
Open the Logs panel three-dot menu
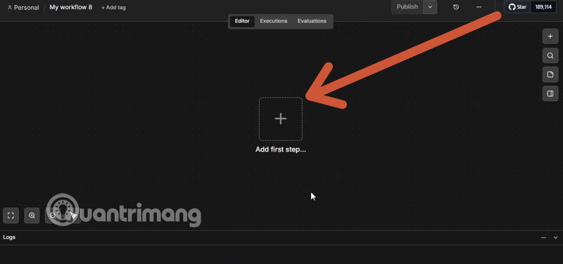tap(543, 237)
